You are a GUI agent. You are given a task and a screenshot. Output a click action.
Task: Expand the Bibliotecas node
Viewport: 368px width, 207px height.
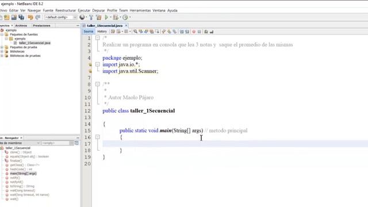tap(2, 51)
